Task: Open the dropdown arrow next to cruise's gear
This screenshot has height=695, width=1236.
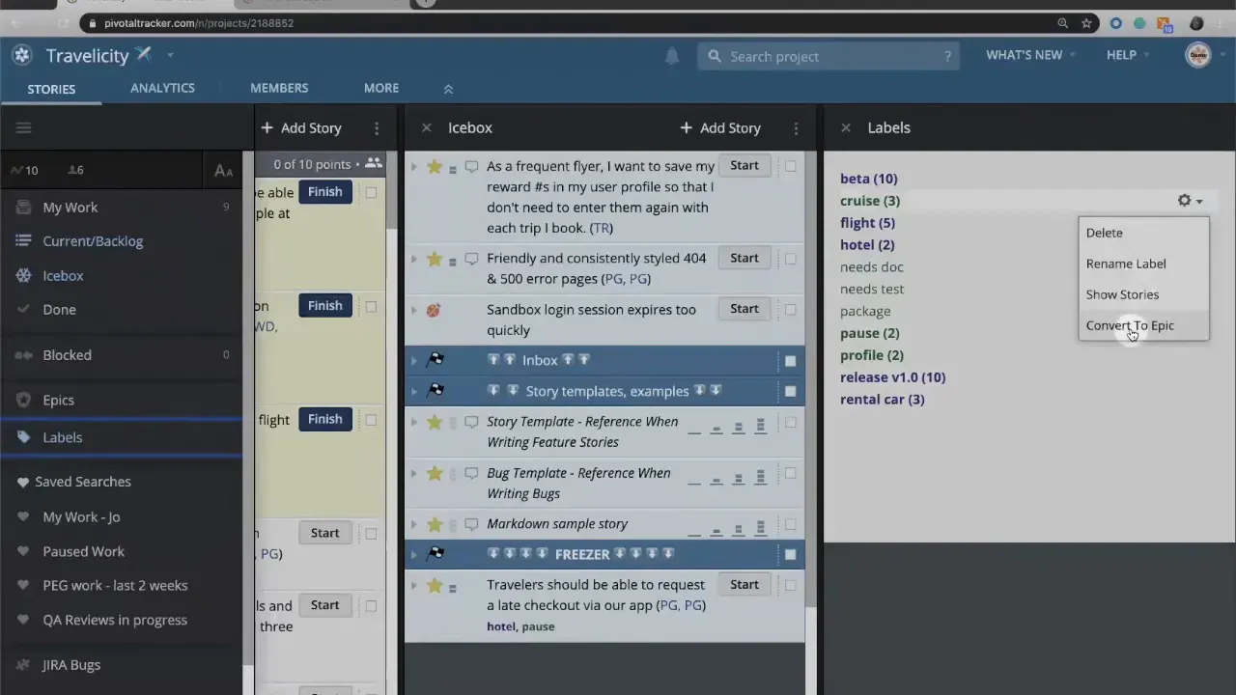Action: (1200, 200)
